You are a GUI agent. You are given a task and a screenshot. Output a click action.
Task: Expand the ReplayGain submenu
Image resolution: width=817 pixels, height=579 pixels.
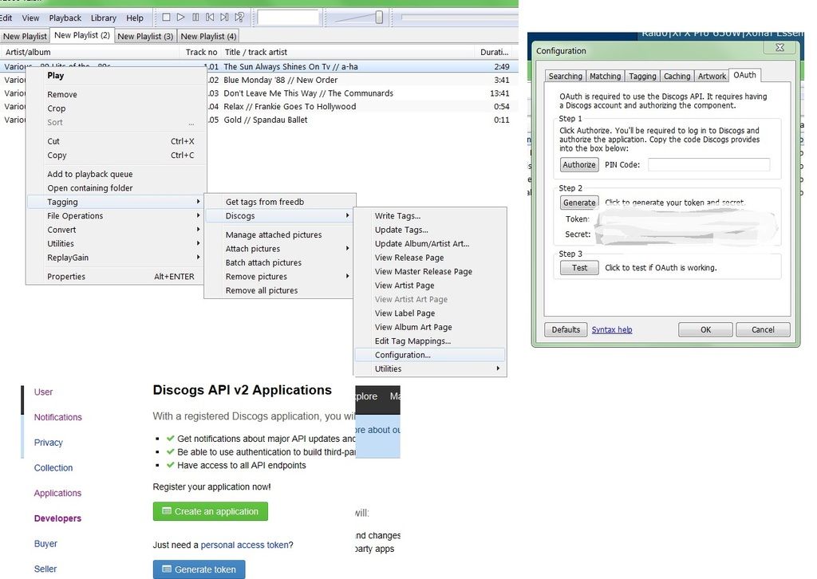click(x=116, y=258)
